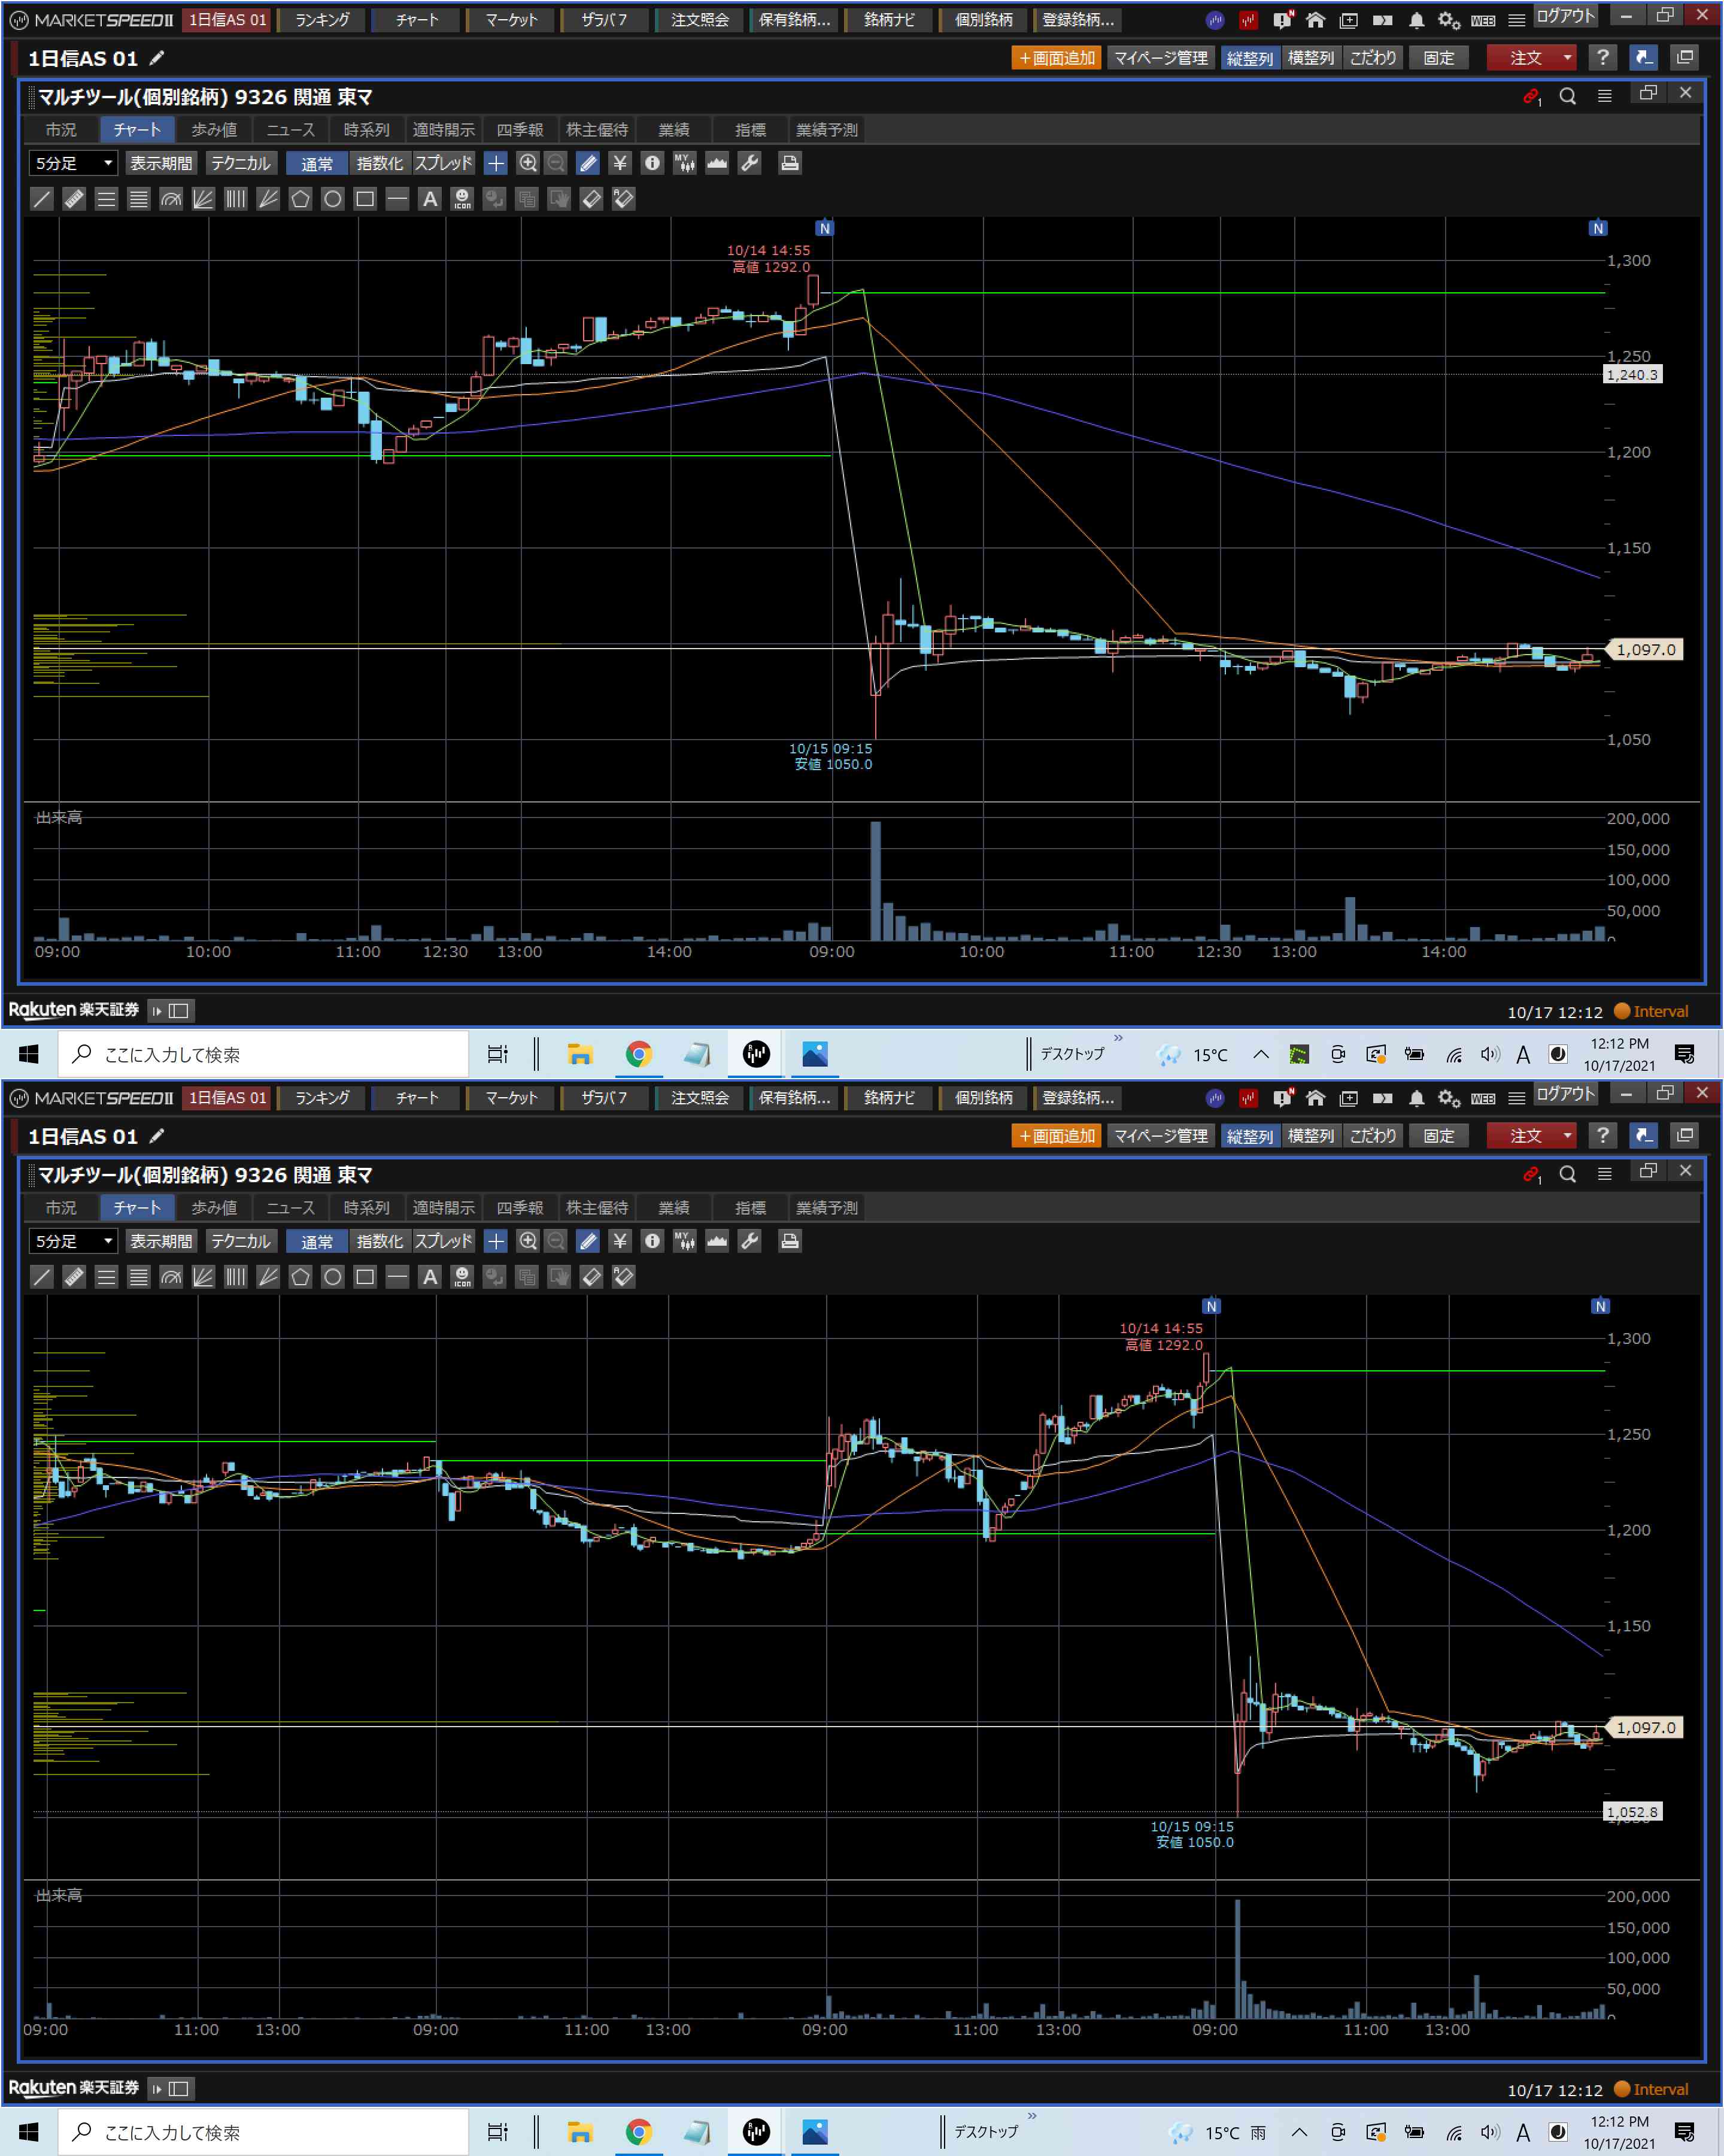Switch to 歩み値 tab in upper multi-tool panel
1724x2156 pixels.
point(214,130)
